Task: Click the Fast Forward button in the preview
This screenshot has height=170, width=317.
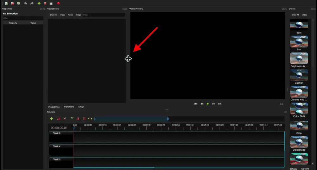Action: click(214, 104)
